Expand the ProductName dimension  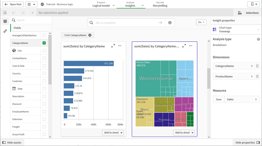tap(252, 77)
